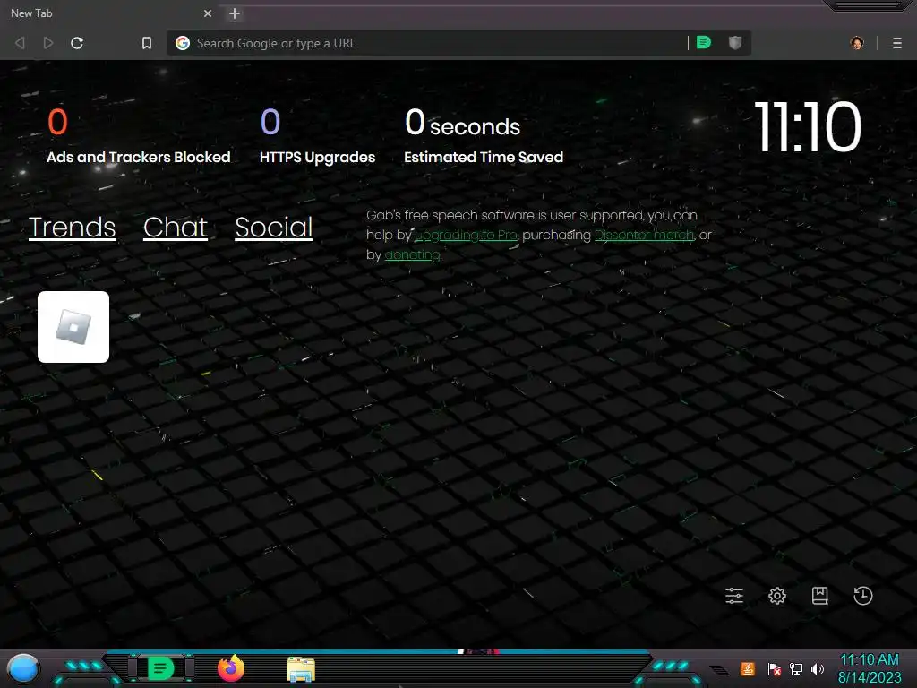Open the volume speaker tray icon
This screenshot has width=917, height=688.
pos(818,668)
